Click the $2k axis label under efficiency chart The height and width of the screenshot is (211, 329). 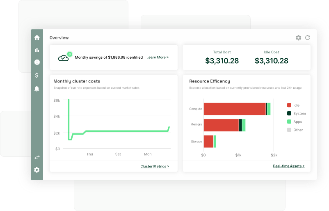tap(274, 155)
